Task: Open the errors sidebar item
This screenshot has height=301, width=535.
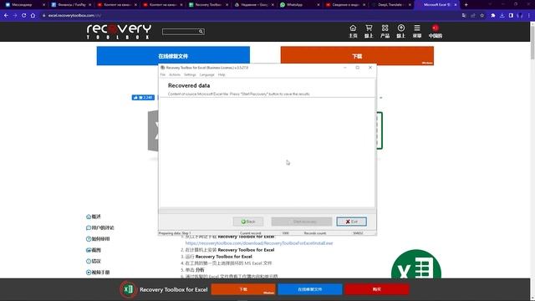Action: [94, 261]
